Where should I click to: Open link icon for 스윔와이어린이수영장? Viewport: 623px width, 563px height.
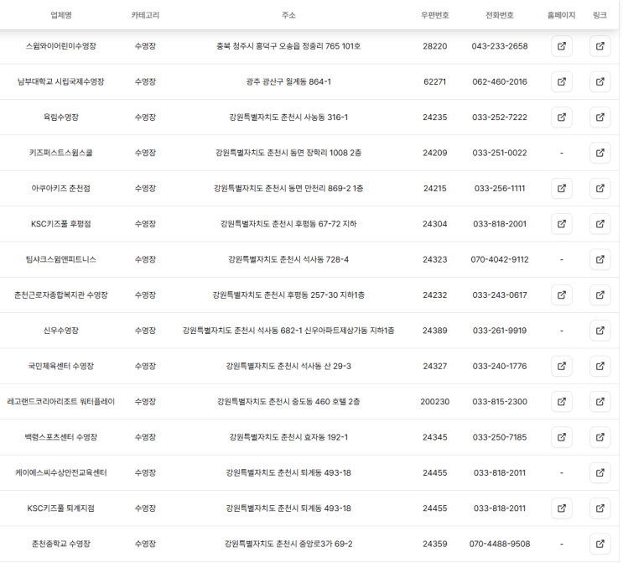(x=600, y=46)
